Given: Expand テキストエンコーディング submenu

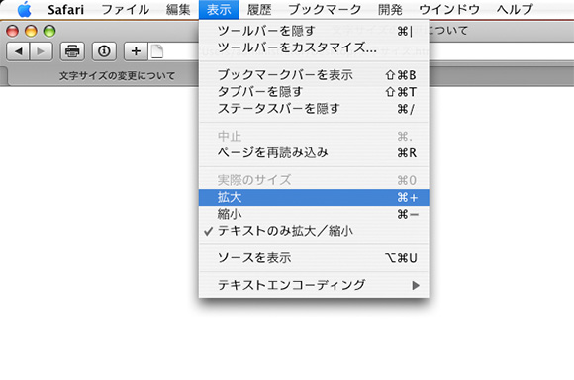Looking at the screenshot, I should (314, 285).
